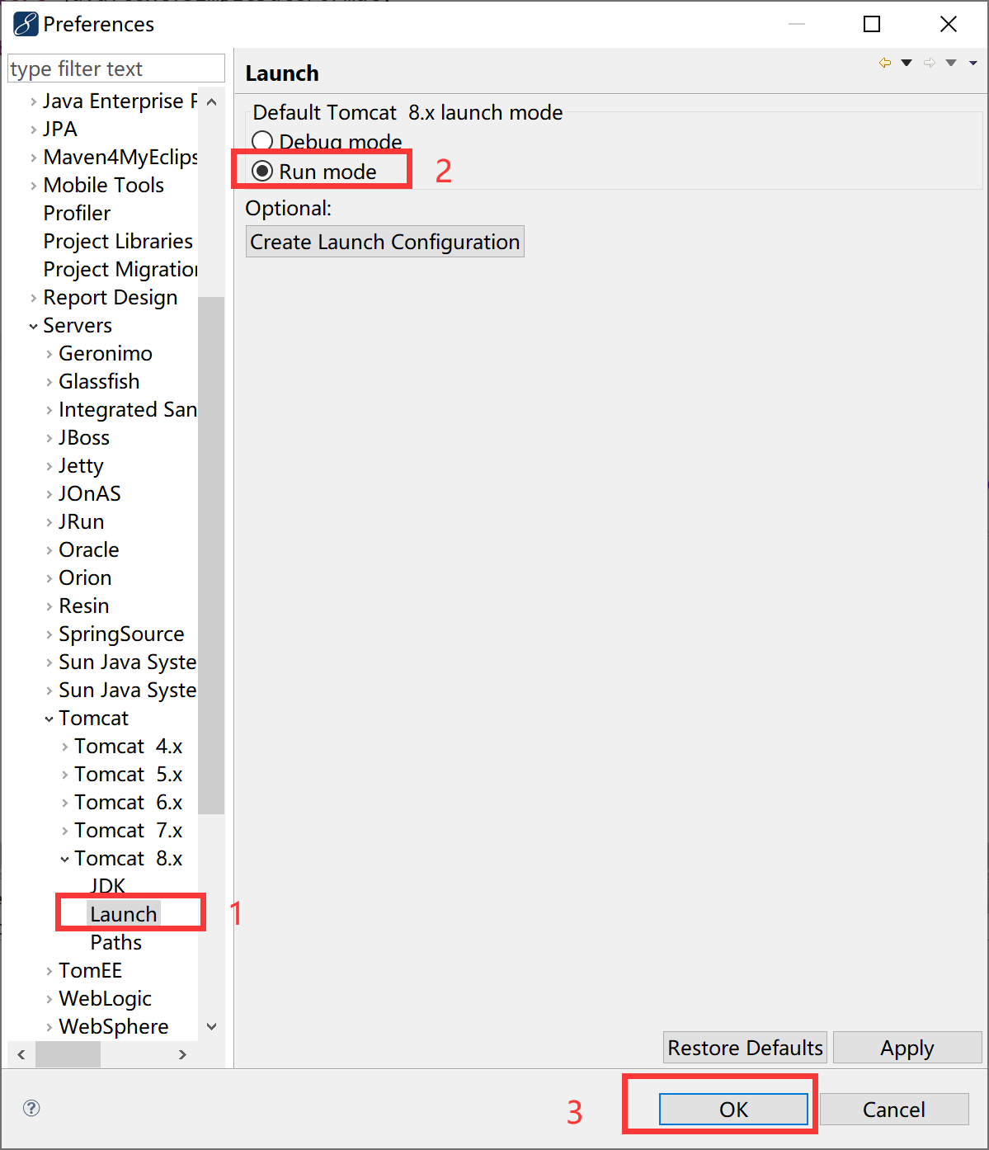Image resolution: width=989 pixels, height=1150 pixels.
Task: Expand the Jetty server node
Action: pyautogui.click(x=49, y=466)
